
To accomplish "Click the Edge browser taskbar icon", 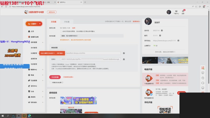I will point(29,116).
